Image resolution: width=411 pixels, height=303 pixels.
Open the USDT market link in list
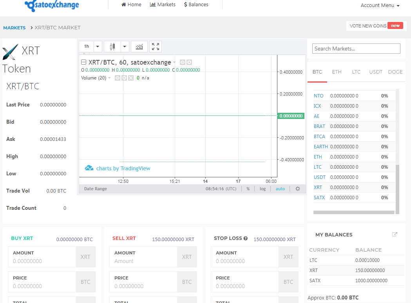pyautogui.click(x=320, y=177)
